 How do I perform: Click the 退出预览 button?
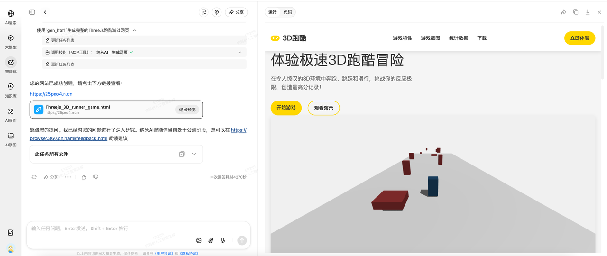click(x=187, y=110)
